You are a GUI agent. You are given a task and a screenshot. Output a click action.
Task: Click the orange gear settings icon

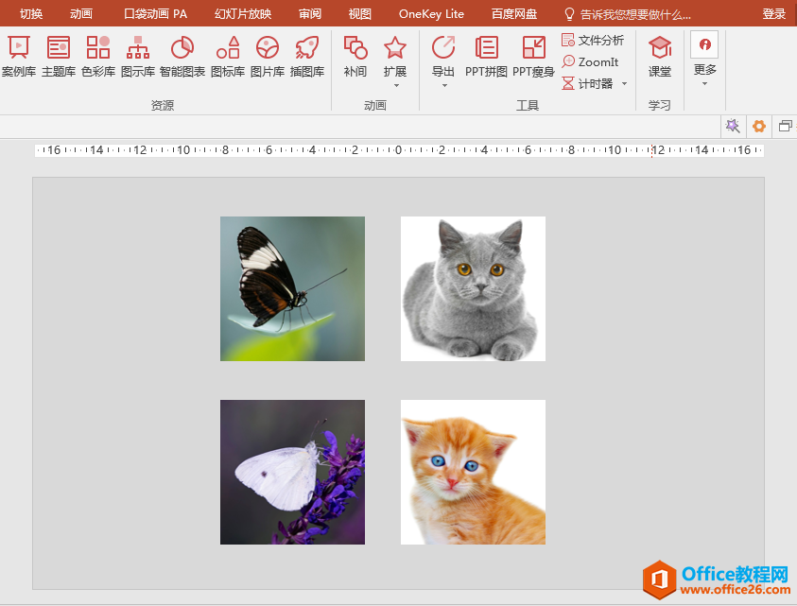758,126
